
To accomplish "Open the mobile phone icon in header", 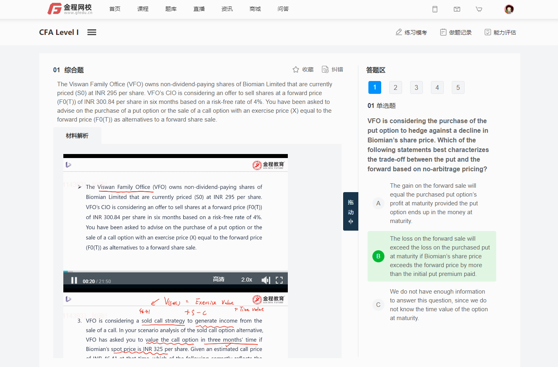I will point(435,9).
